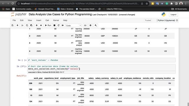
Task: Open the Google Cloud Trai... bookmark
Action: pyautogui.click(x=45, y=9)
